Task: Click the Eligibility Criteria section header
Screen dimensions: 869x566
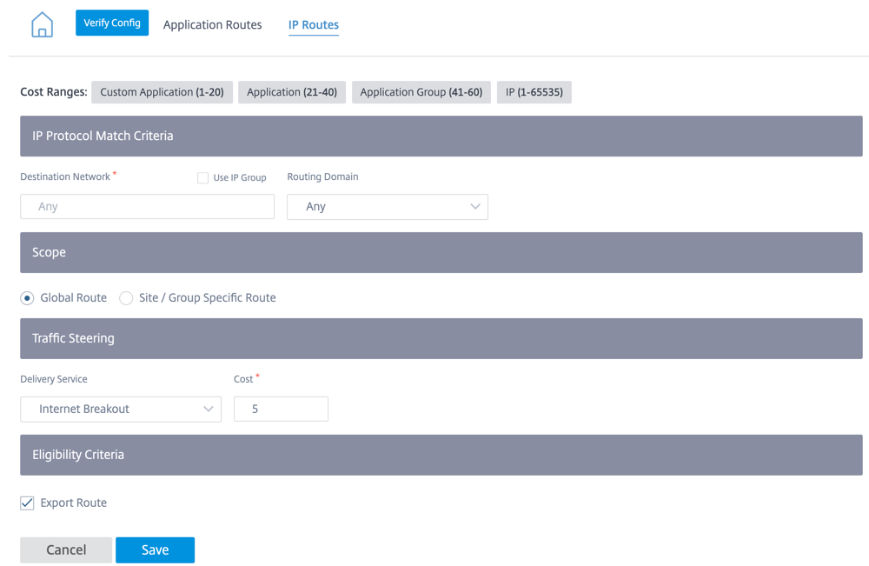Action: 441,455
